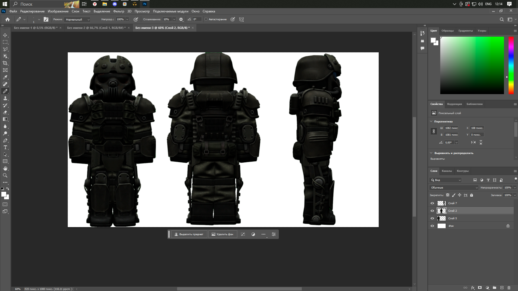Viewport: 518px width, 291px height.
Task: Delete layer with trash icon
Action: tap(509, 288)
